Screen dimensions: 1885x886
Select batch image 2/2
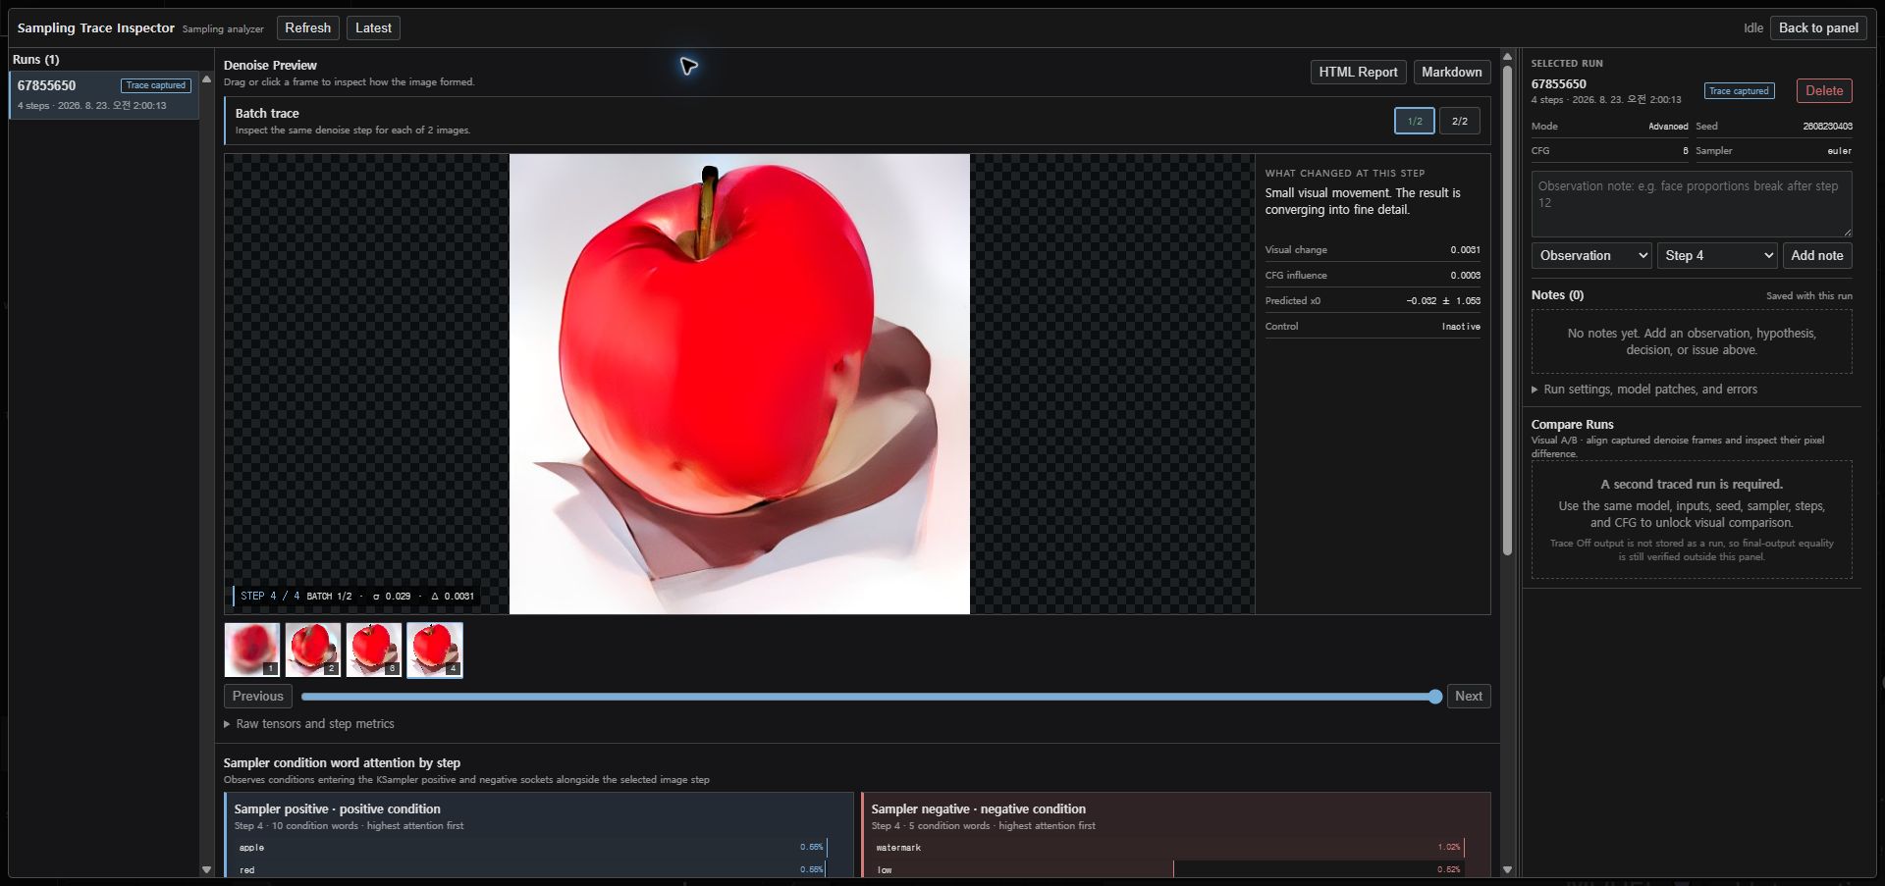(1460, 121)
